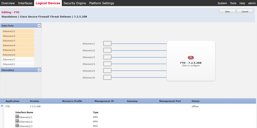Click the Status column header
Image resolution: width=257 pixels, height=128 pixels.
(195, 101)
